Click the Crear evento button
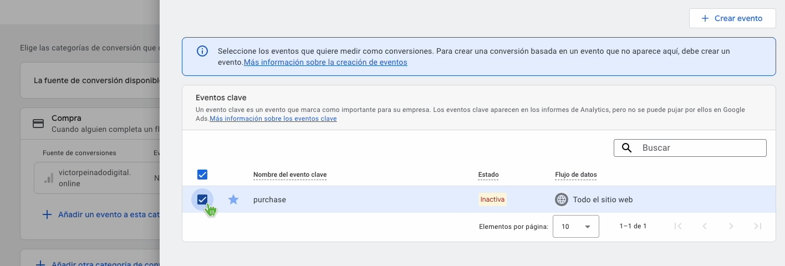Viewport: 785px width, 266px height. [x=732, y=18]
